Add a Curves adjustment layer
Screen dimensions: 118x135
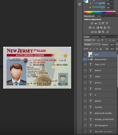coord(99,23)
